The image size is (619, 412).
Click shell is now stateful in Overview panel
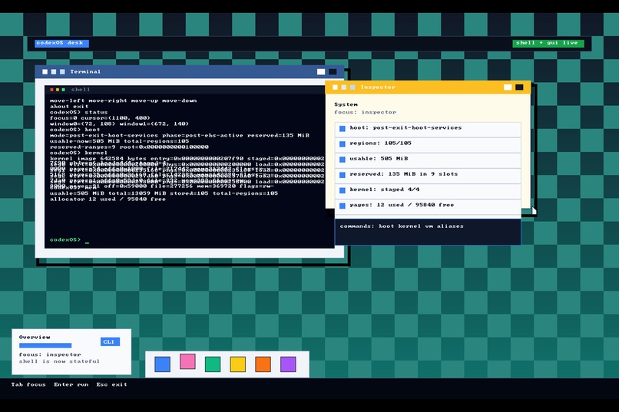pos(59,361)
